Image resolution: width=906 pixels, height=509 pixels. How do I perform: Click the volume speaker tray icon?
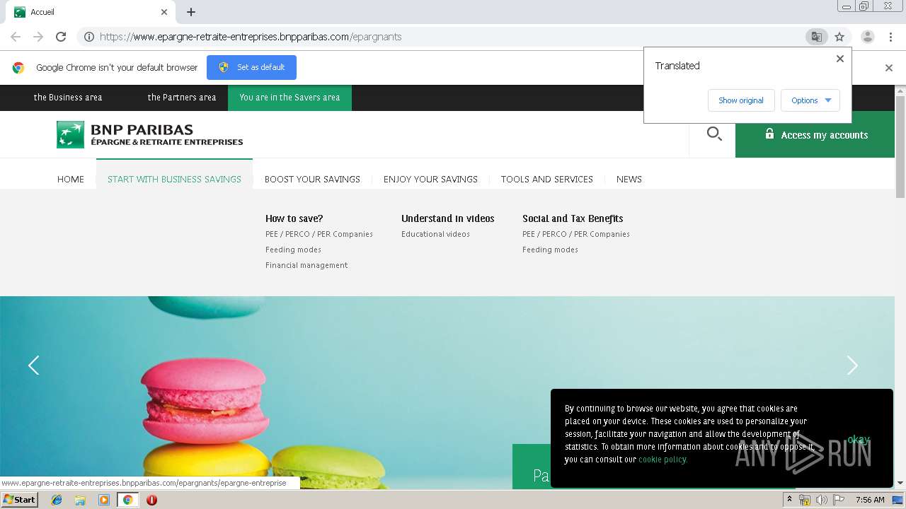(821, 500)
